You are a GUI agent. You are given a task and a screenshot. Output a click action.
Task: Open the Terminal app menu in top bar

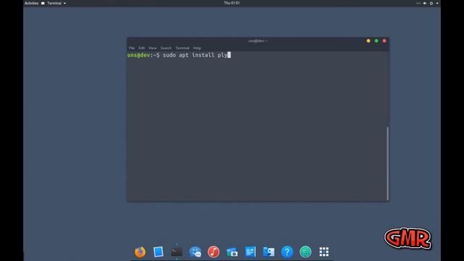tap(54, 3)
